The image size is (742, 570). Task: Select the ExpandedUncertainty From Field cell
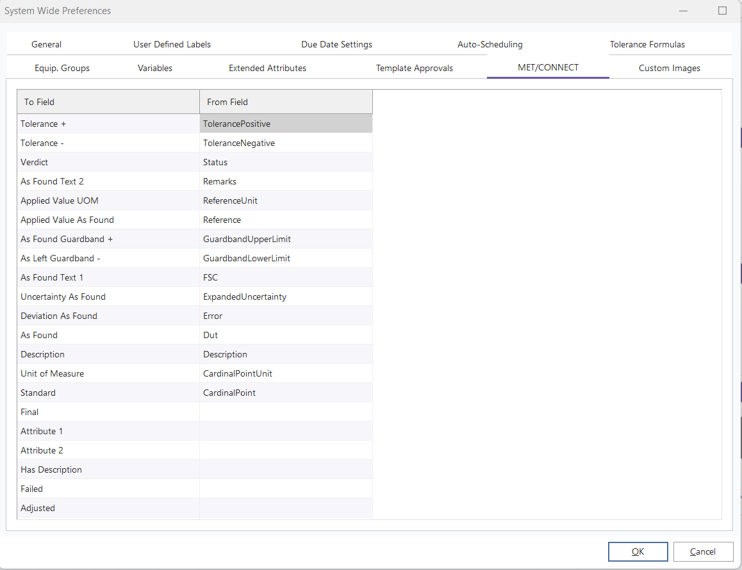[x=286, y=297]
